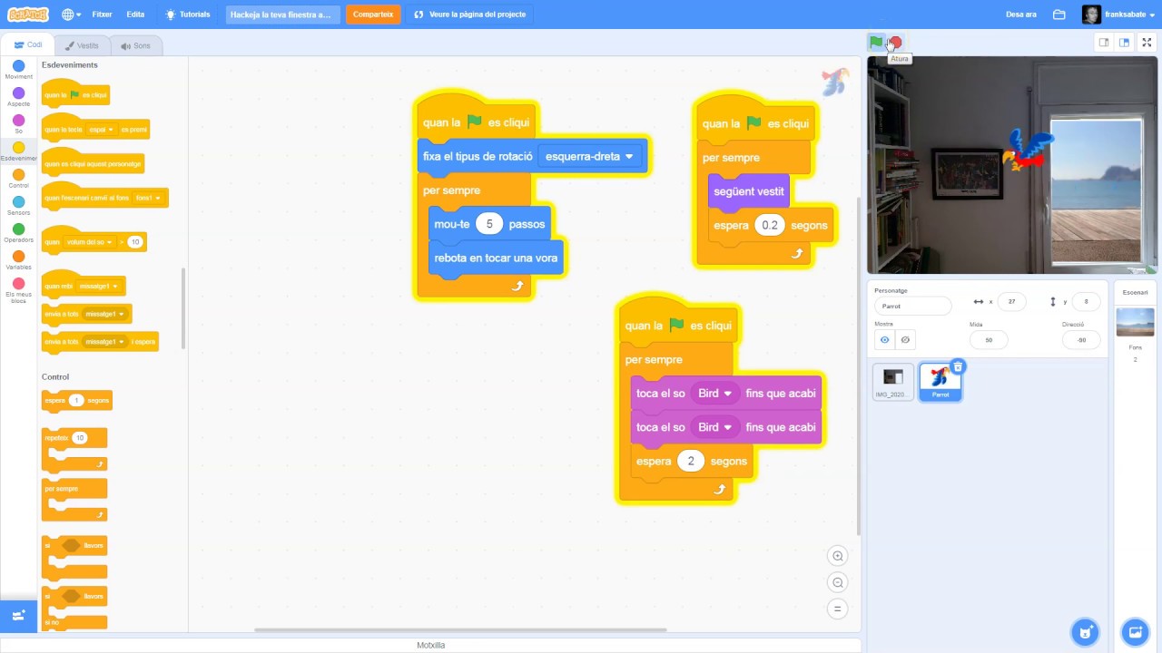Share the project with the Comparteix button

372,14
